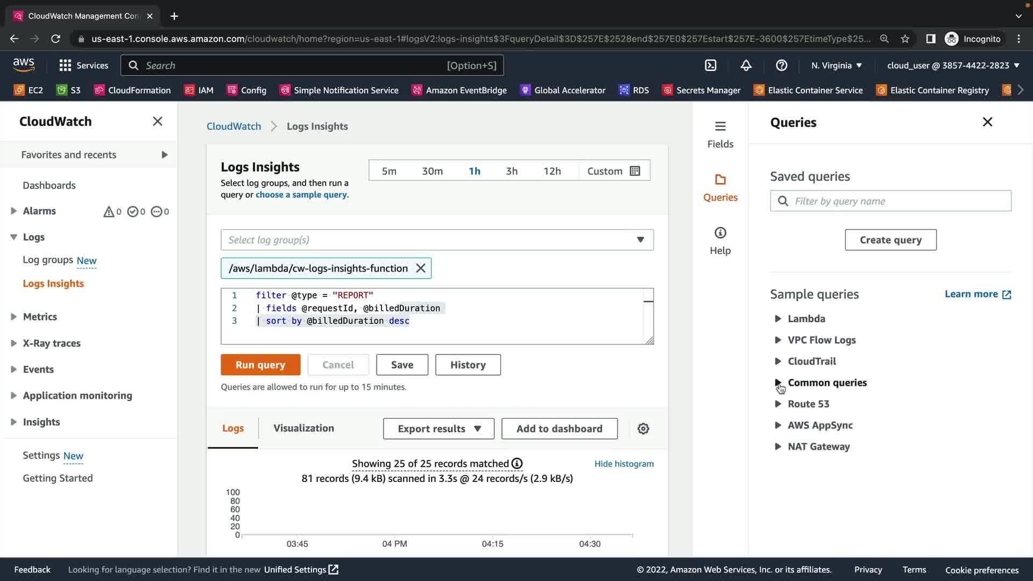Open the help question mark icon
The image size is (1033, 581).
(781, 65)
